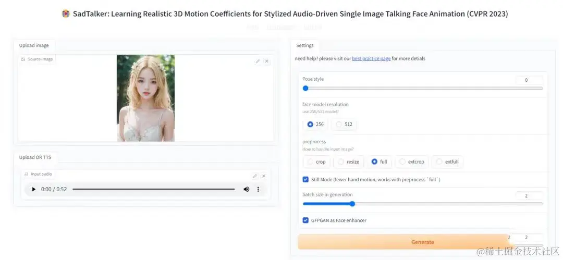Click the 0:00 / 0:52 audio time text
Viewport: 563px width, 260px height.
tap(54, 189)
